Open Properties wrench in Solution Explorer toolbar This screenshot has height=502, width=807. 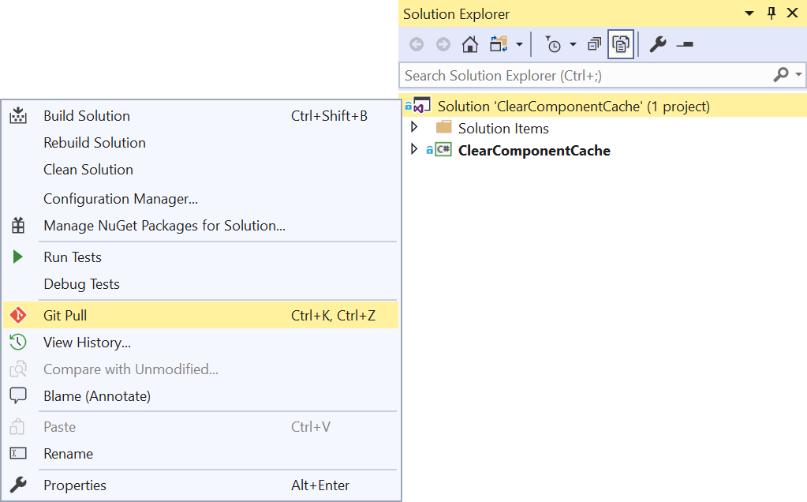tap(658, 45)
